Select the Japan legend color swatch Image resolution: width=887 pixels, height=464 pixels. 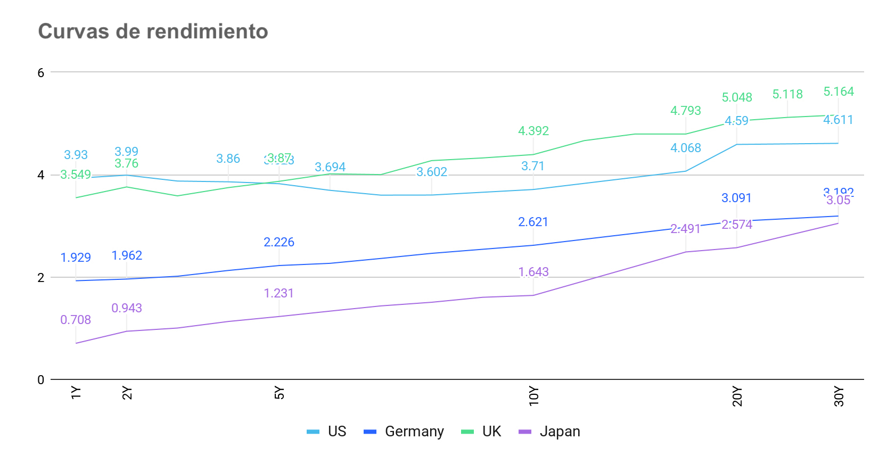pyautogui.click(x=525, y=432)
